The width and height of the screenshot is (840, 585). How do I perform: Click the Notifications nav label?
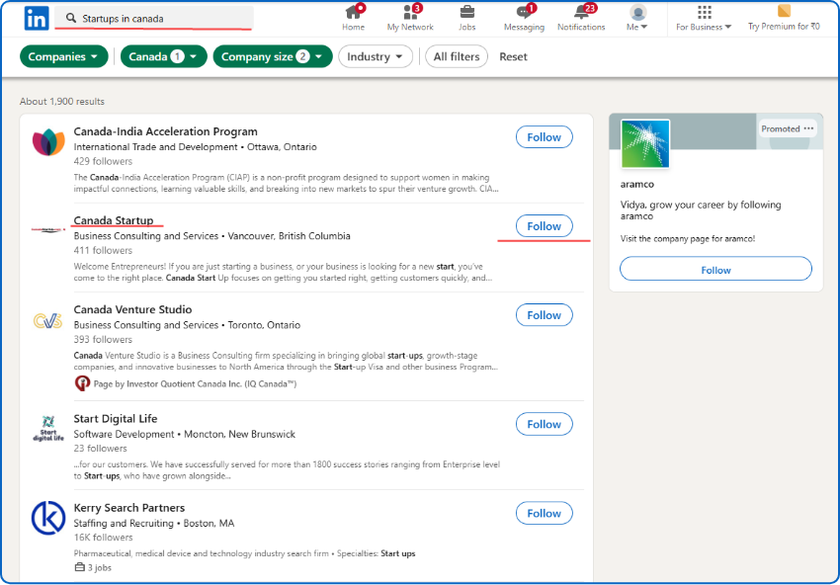click(581, 27)
